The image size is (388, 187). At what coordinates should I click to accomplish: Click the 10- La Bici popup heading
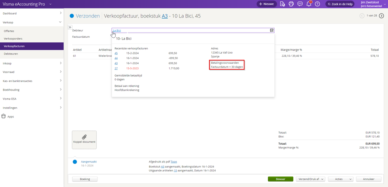pyautogui.click(x=124, y=38)
